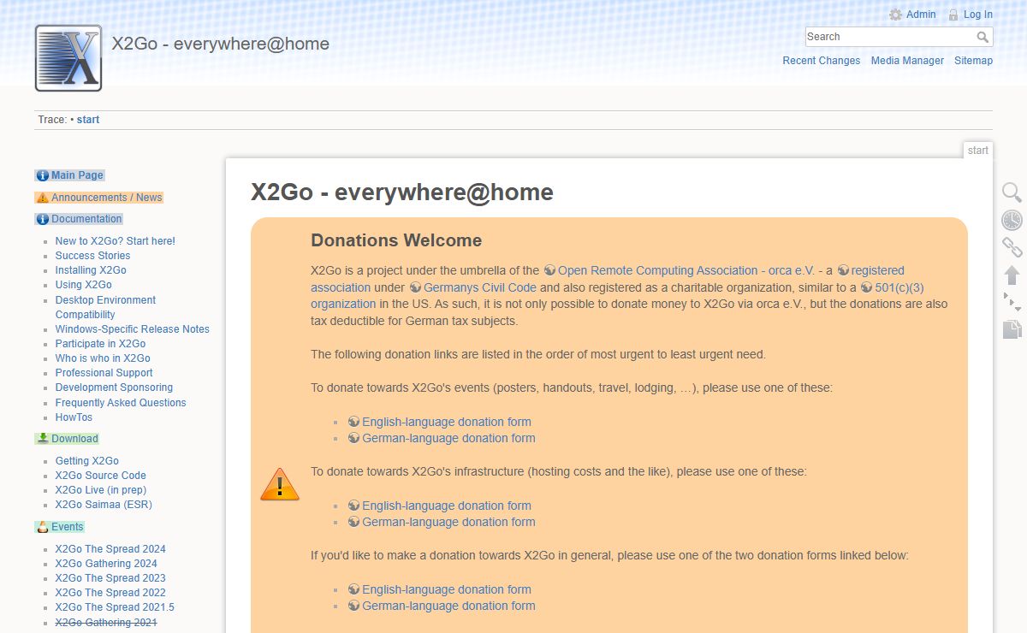Click globe icon before Germanys Civil Code
The height and width of the screenshot is (633, 1027).
pos(415,287)
